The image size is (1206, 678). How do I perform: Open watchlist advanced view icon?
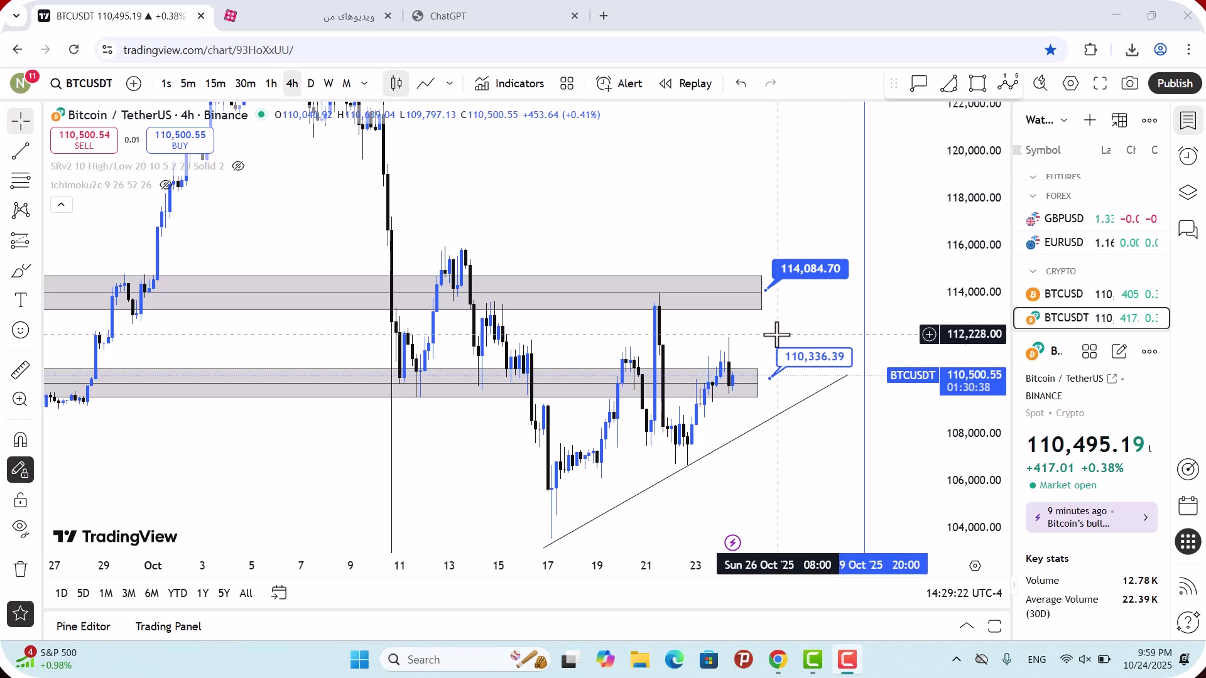pyautogui.click(x=1119, y=120)
